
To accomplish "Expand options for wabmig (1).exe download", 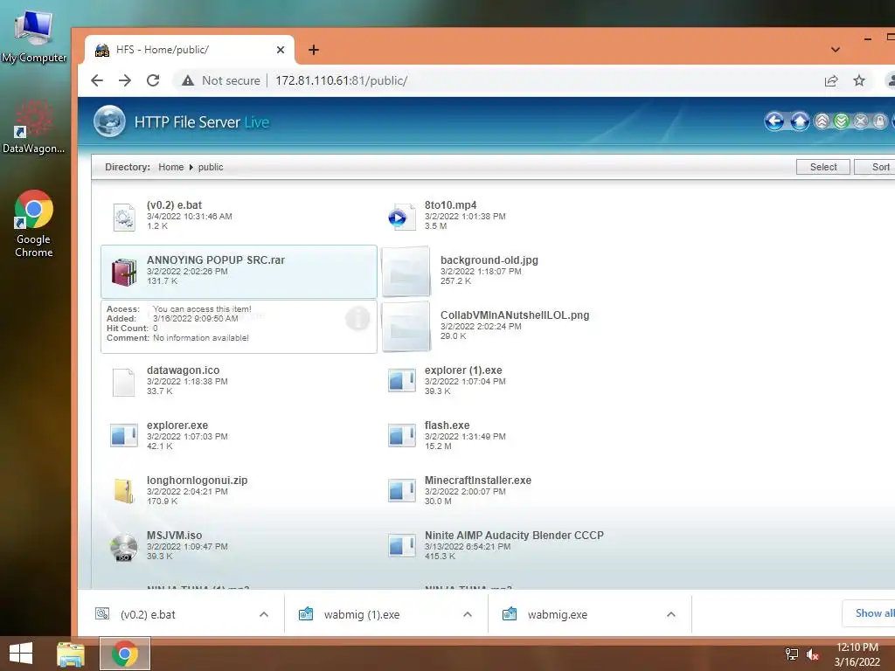I will point(468,614).
